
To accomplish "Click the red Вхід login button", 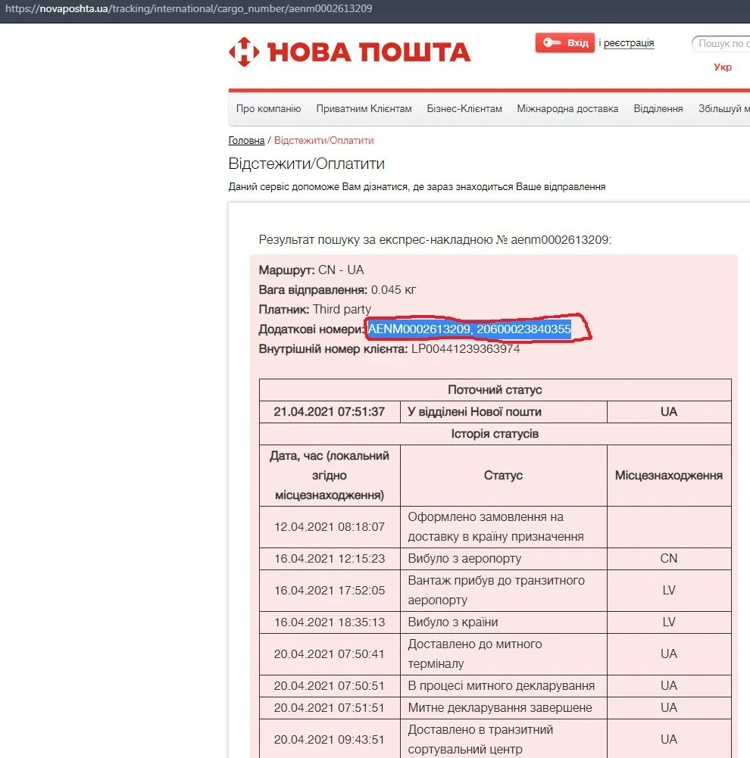I will pyautogui.click(x=565, y=42).
